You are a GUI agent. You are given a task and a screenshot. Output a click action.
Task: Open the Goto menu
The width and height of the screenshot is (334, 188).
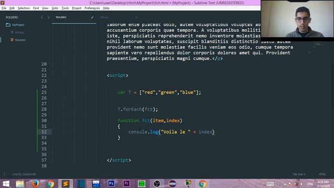point(55,8)
